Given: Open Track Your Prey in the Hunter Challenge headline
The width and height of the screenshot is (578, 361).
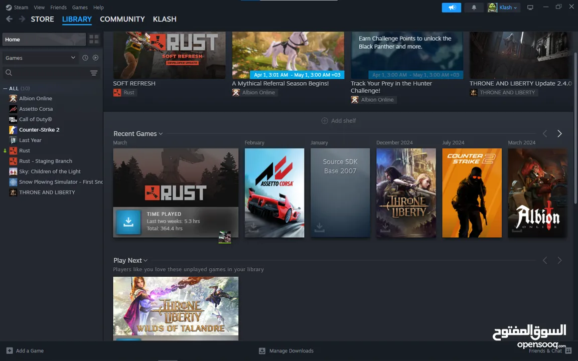Looking at the screenshot, I should coord(391,87).
